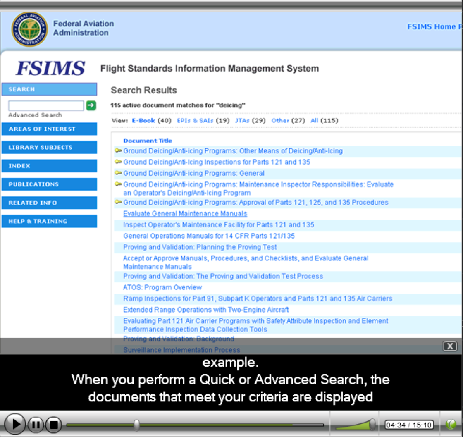
Task: Open The Proving and Validation Test Process link
Action: click(223, 276)
